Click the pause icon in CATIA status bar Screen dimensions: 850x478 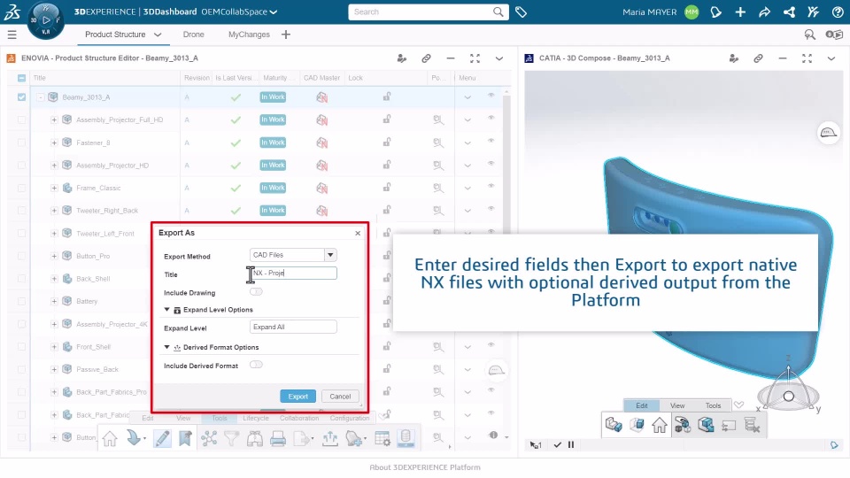(571, 444)
